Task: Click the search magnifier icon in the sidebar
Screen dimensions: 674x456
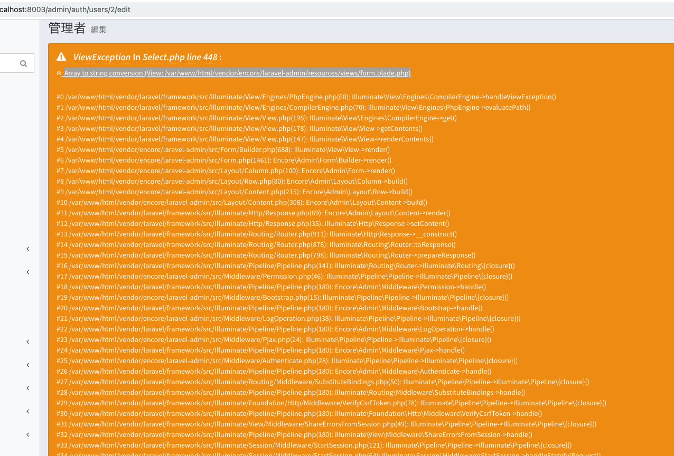Action: click(24, 63)
